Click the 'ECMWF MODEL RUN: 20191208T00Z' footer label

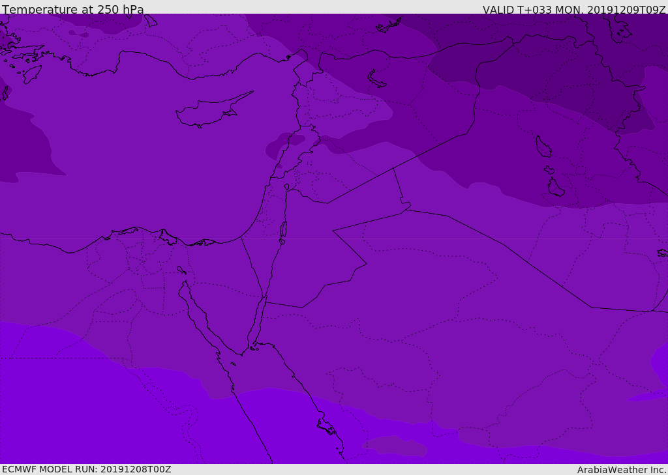[87, 469]
